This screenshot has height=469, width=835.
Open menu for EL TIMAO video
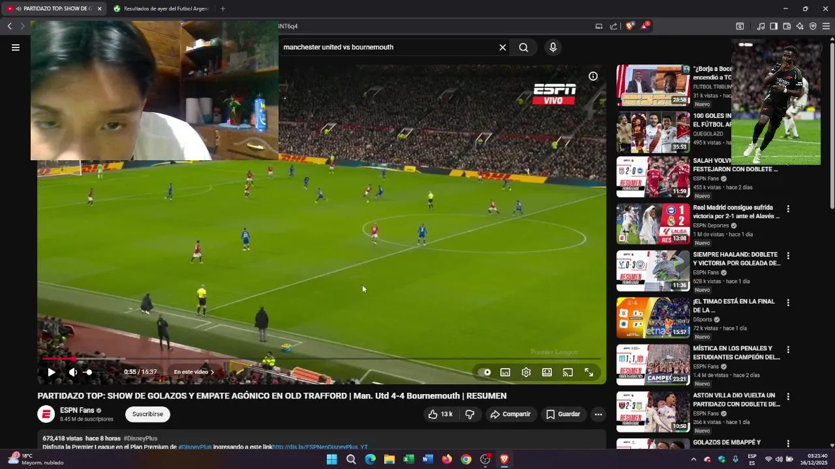click(788, 303)
